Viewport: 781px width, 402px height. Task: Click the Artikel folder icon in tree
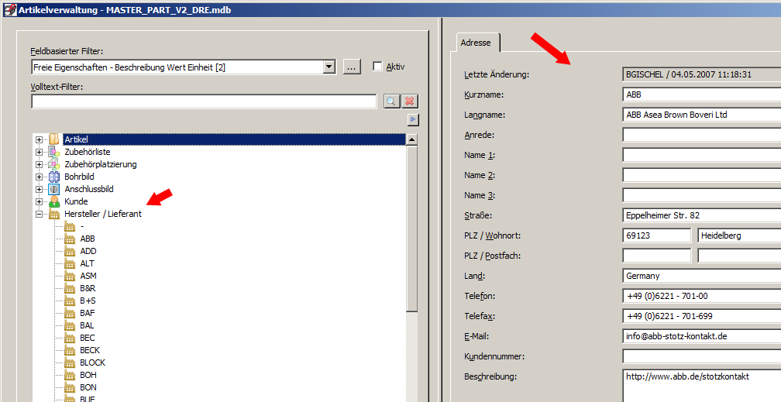pos(53,139)
